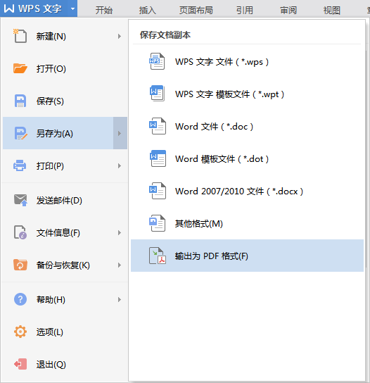This screenshot has width=370, height=383.
Task: Click the printer icon
Action: [20, 165]
